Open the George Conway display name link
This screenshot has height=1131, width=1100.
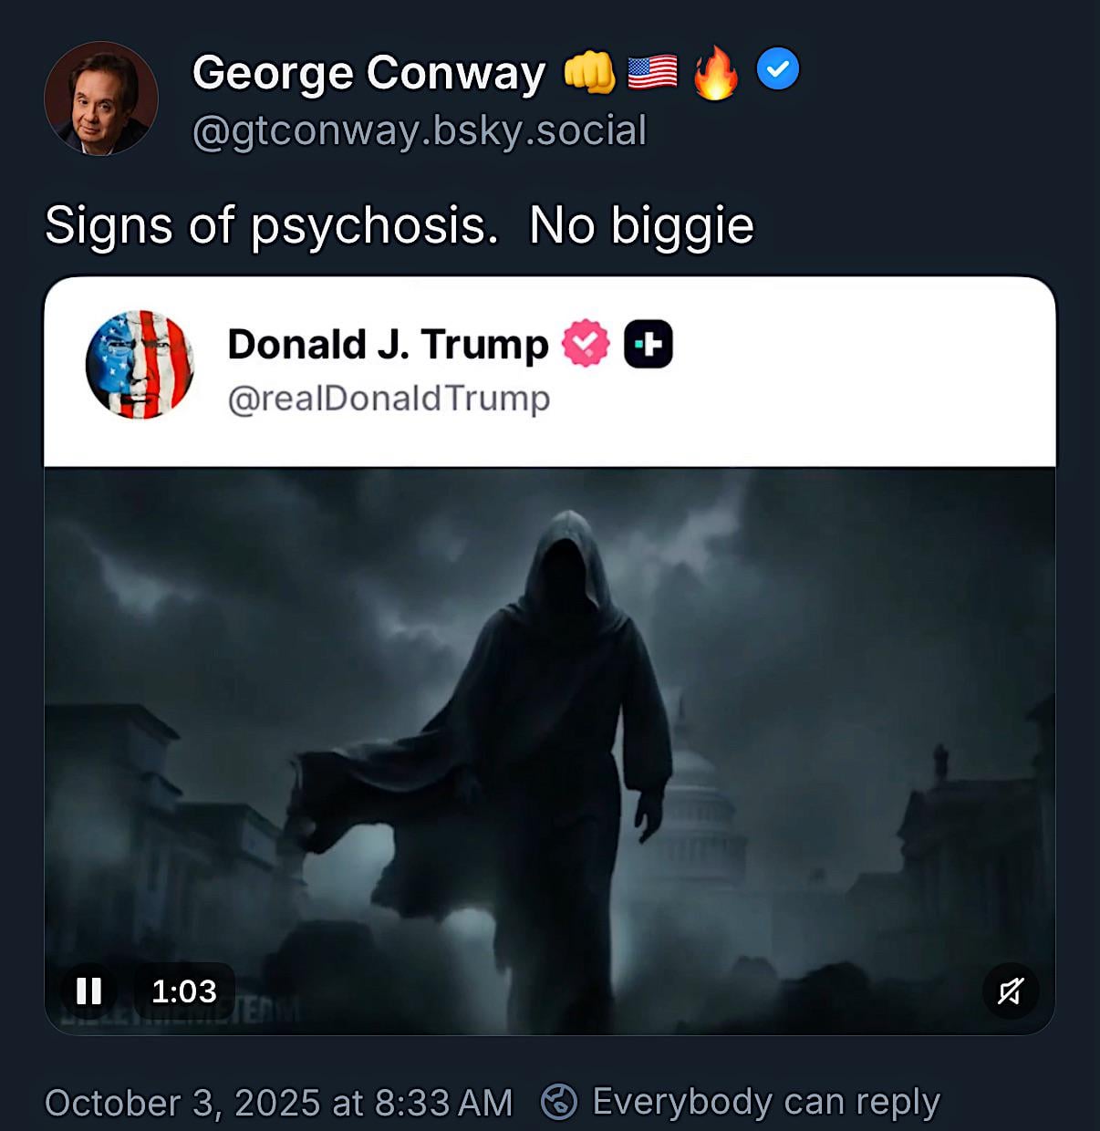click(368, 73)
